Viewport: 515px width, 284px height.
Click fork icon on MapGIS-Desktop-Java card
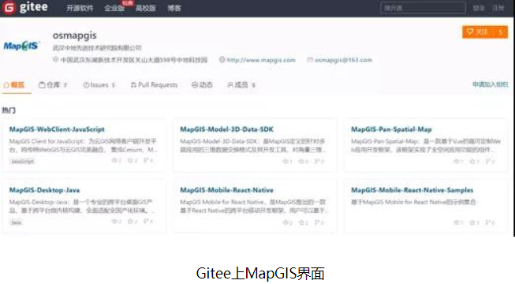tap(146, 221)
